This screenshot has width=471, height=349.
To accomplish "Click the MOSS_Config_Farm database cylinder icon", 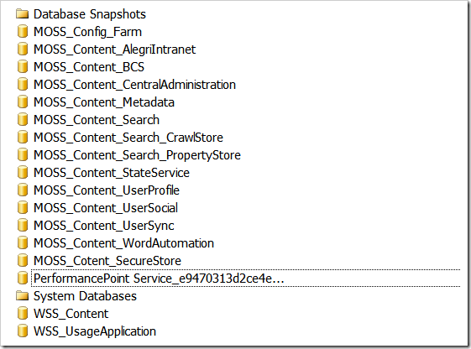I will coord(23,32).
